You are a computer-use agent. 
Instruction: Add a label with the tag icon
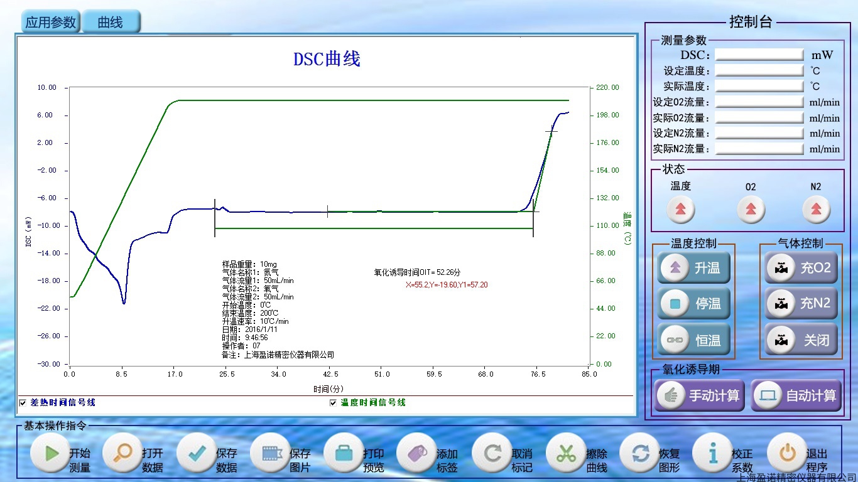(418, 453)
